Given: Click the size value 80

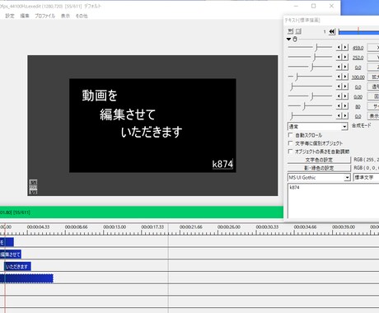Looking at the screenshot, I should (x=358, y=107).
